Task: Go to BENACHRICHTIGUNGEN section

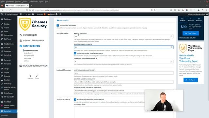Action: pyautogui.click(x=35, y=66)
